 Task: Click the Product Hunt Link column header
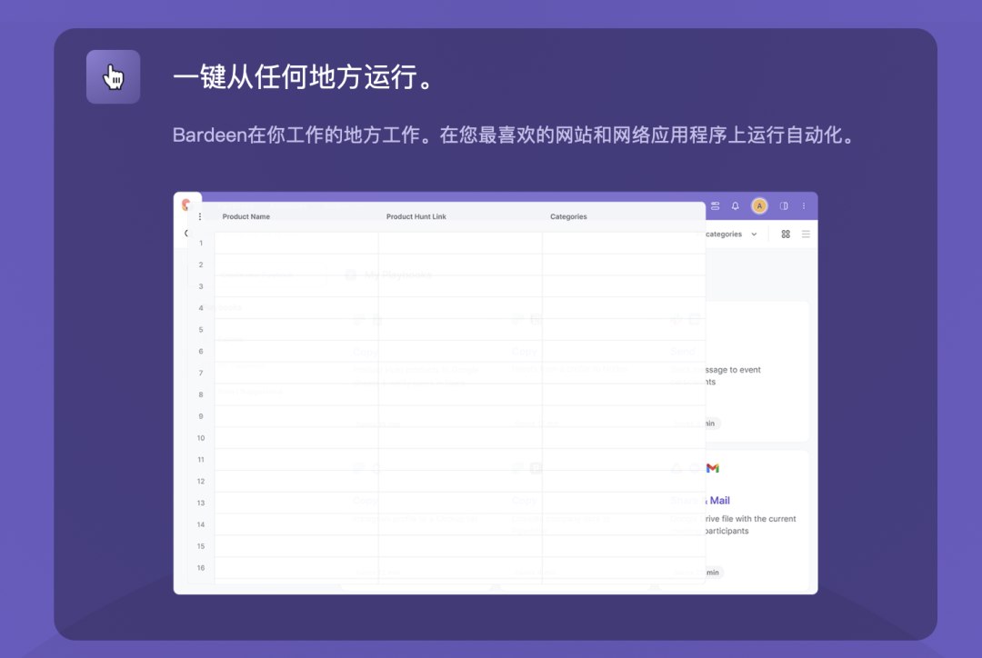point(416,216)
